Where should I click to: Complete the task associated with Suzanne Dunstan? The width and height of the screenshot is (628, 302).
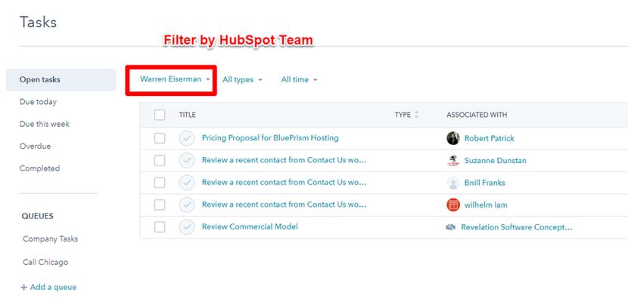pos(187,161)
